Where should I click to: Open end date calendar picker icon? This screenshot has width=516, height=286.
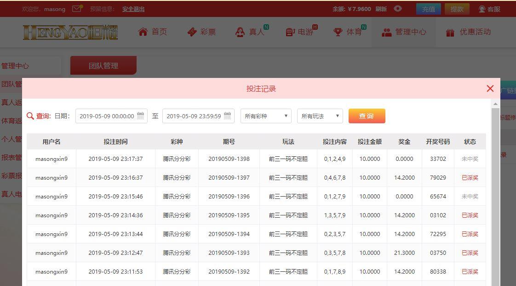tap(228, 116)
